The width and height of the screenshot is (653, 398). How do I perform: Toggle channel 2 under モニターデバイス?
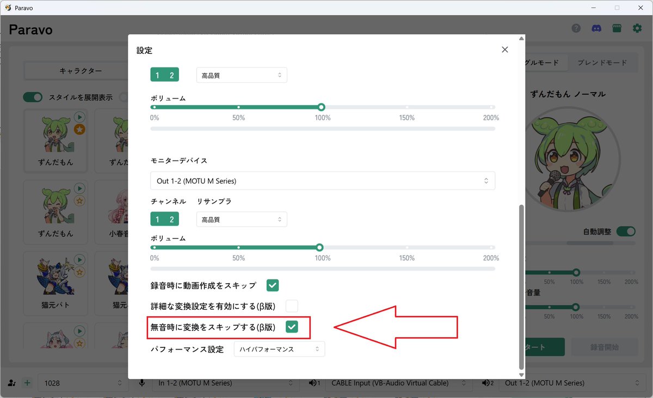pyautogui.click(x=172, y=219)
